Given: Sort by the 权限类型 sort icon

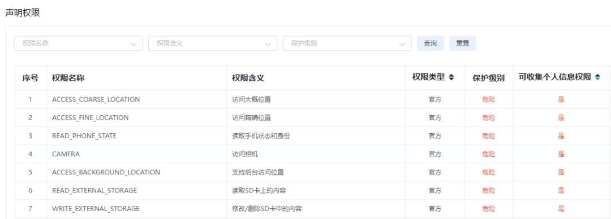Looking at the screenshot, I should click(x=451, y=77).
